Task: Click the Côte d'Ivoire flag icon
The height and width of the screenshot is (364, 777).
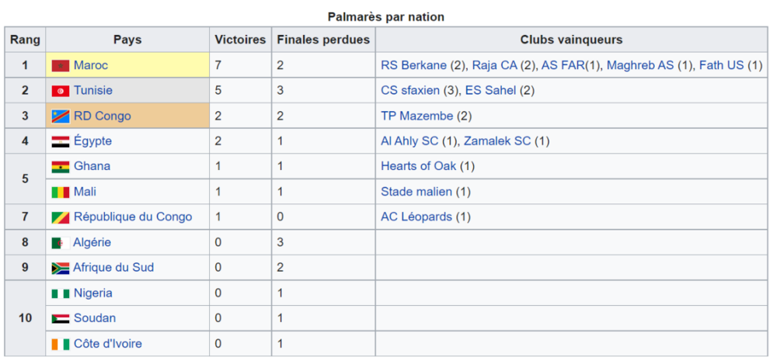Action: (x=61, y=344)
